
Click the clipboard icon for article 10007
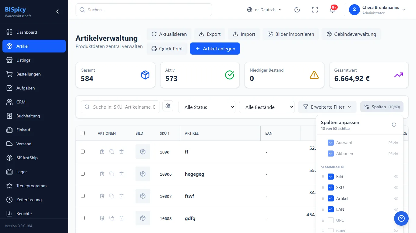point(102,196)
